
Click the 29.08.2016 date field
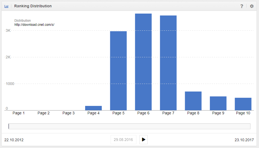pyautogui.click(x=123, y=140)
